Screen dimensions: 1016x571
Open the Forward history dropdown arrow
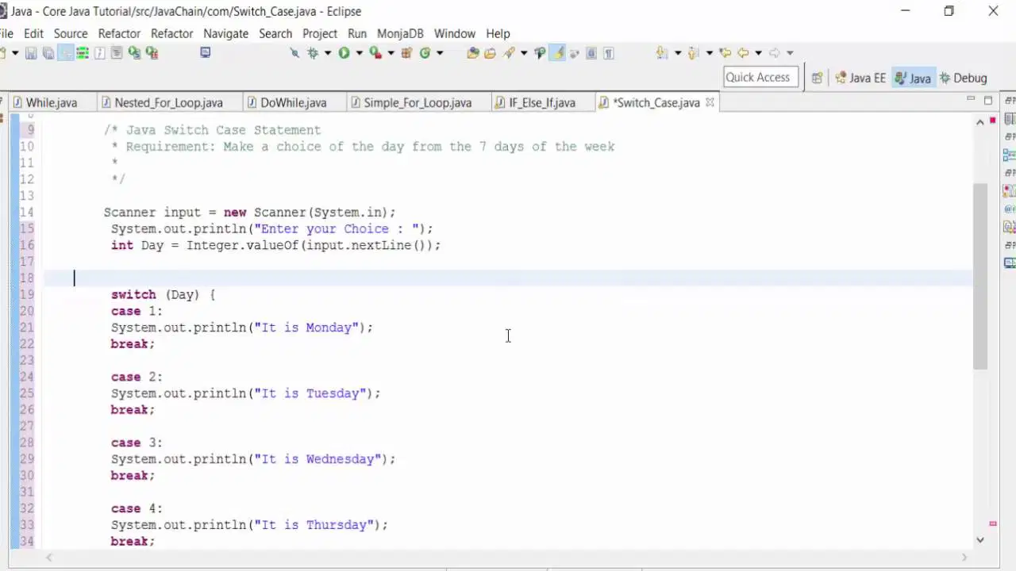point(790,53)
